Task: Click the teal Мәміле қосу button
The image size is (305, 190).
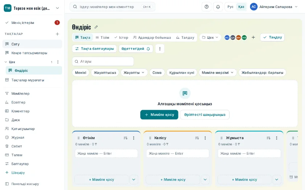Action: (159, 115)
